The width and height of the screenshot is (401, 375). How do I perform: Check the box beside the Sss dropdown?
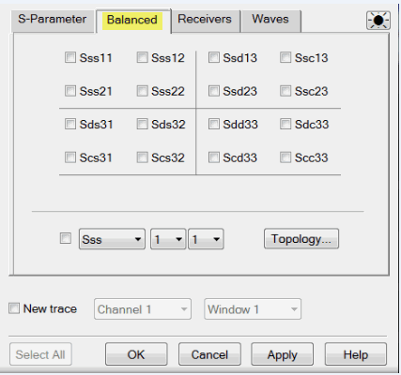click(66, 238)
